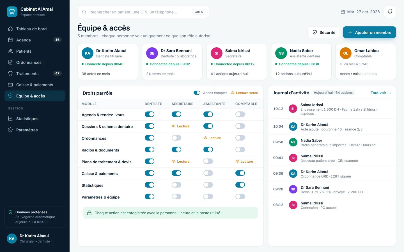Click the Statistiques chart icon in sidebar

click(10, 118)
